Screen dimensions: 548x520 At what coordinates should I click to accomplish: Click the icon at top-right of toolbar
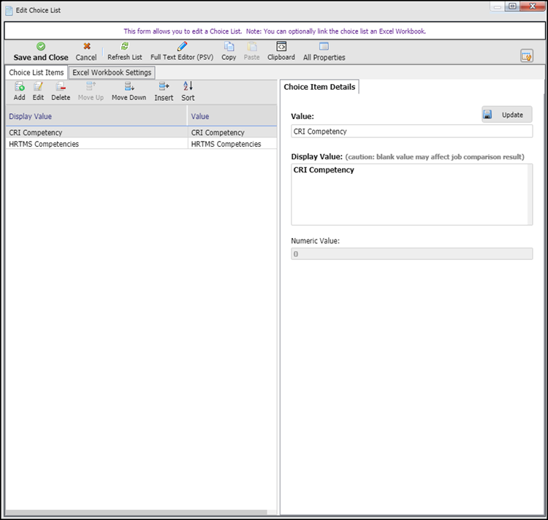[x=527, y=56]
